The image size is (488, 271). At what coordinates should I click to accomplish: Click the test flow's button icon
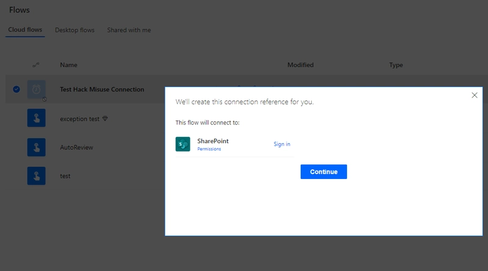point(37,176)
